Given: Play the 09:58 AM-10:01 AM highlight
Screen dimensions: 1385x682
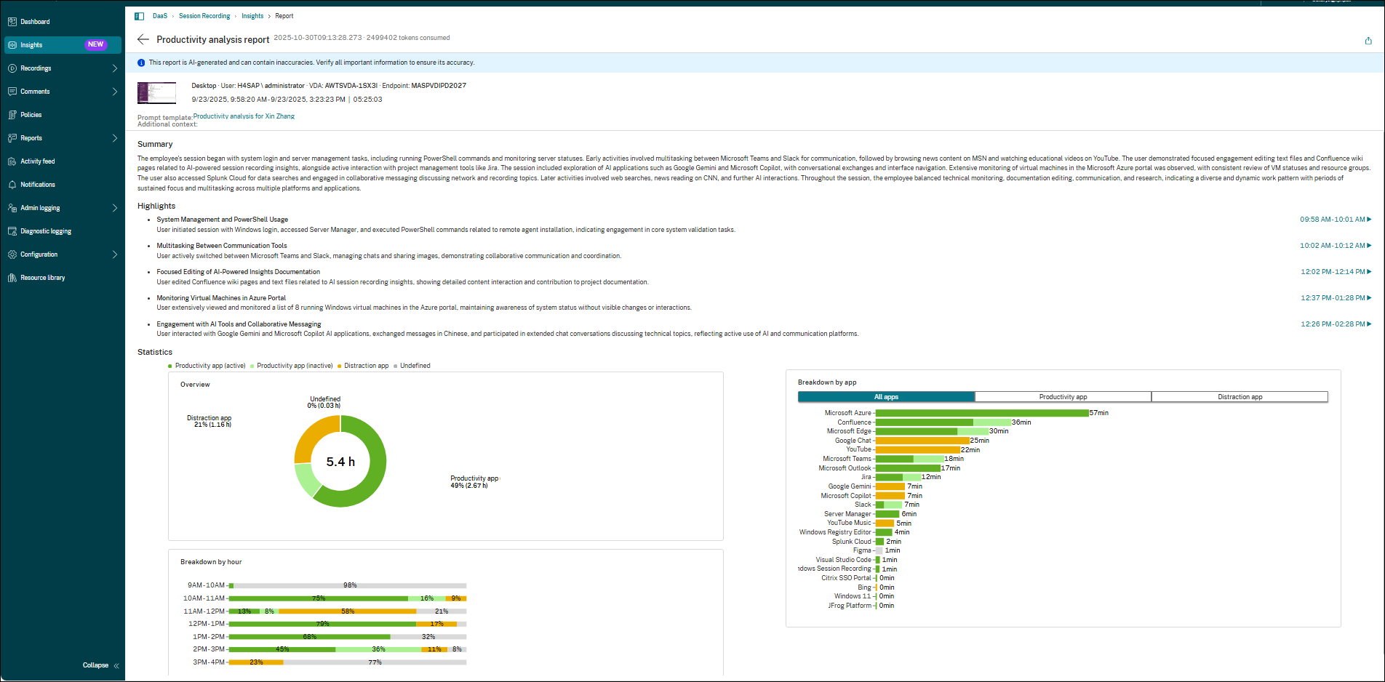Looking at the screenshot, I should (1336, 220).
